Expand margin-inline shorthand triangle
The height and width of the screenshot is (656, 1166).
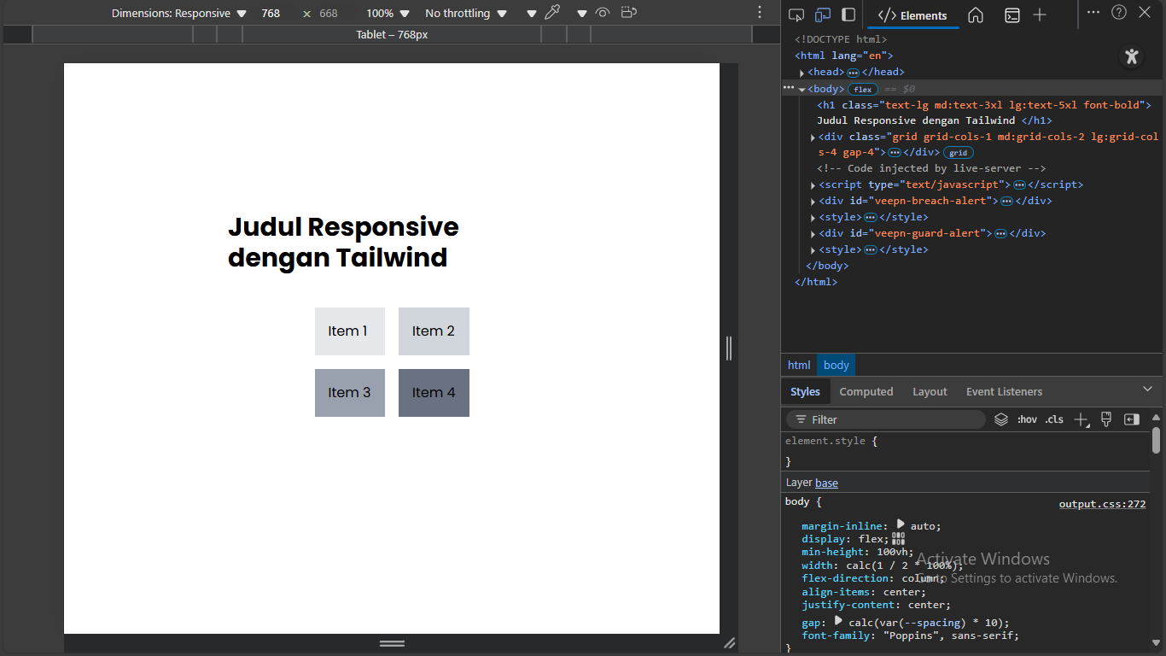901,524
